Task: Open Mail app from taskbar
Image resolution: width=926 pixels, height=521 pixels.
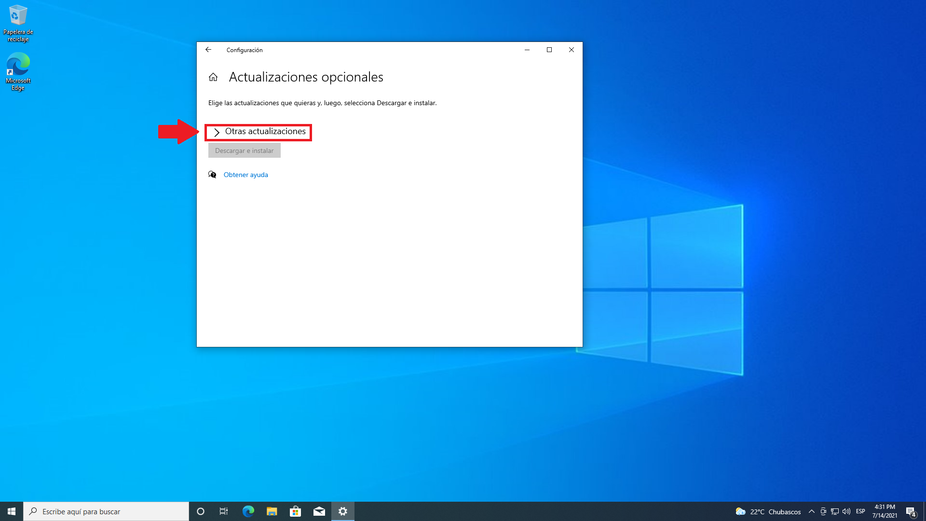Action: [319, 511]
